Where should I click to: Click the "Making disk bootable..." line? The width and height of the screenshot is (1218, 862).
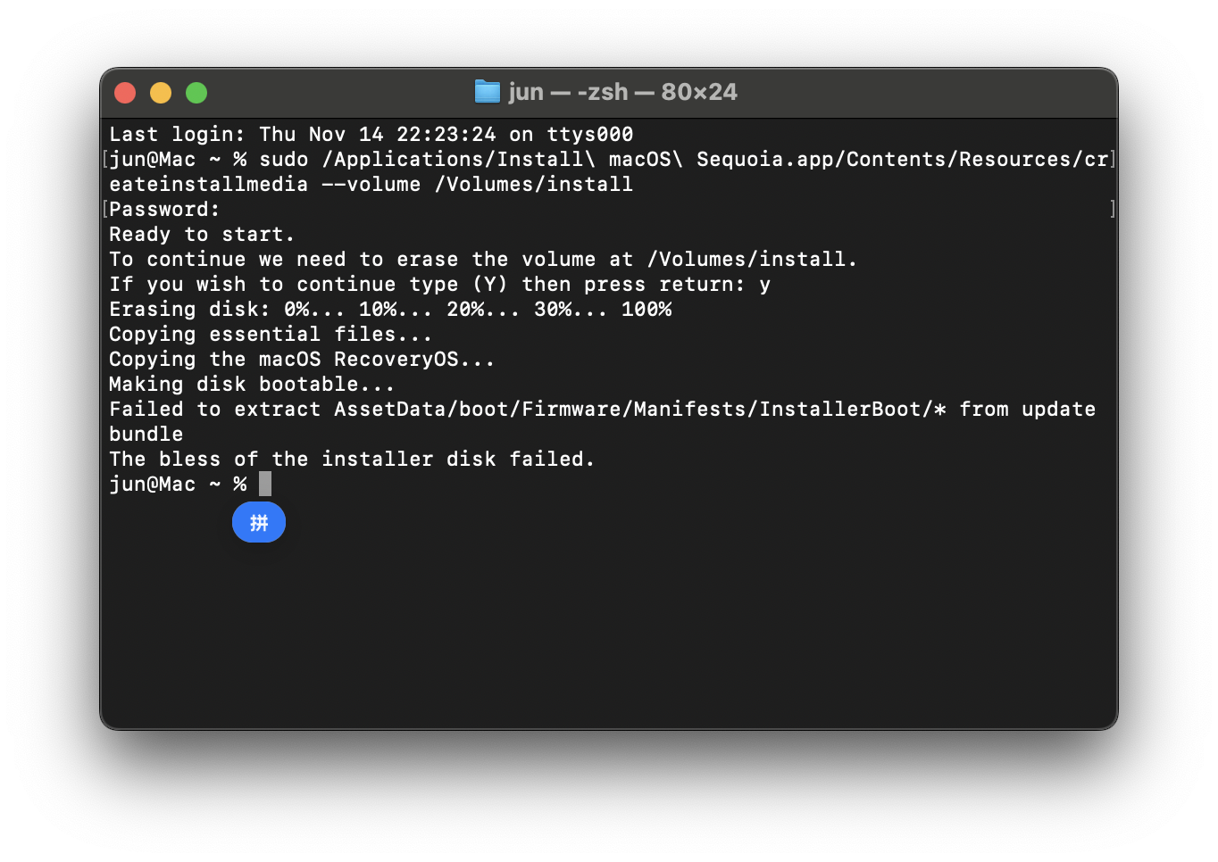coord(251,385)
